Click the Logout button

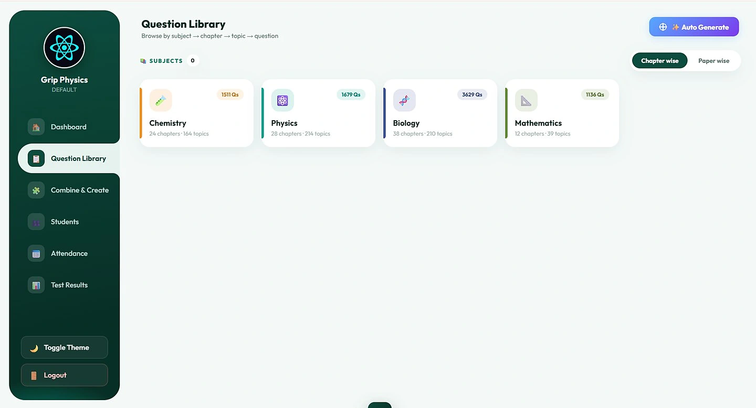(64, 375)
